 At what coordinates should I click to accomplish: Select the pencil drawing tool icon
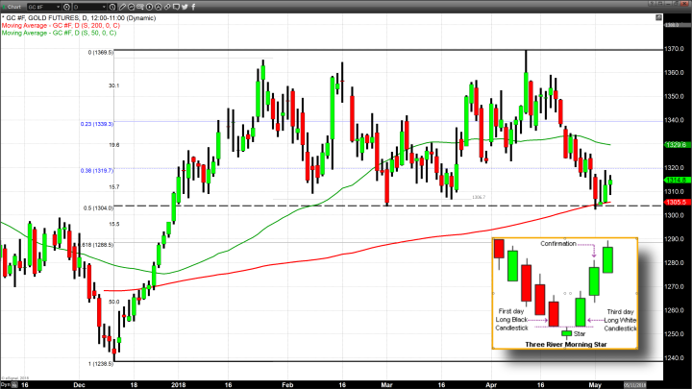coord(122,7)
